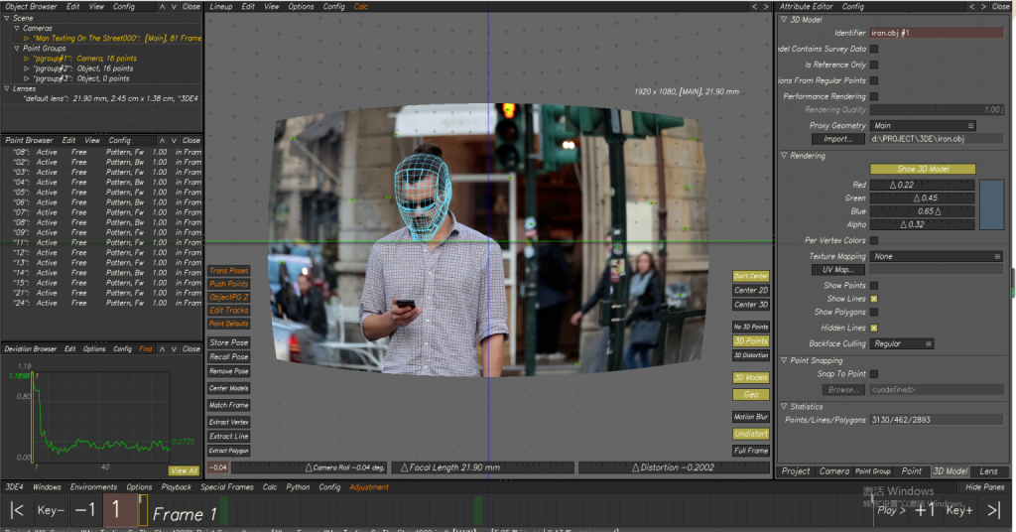Collapse the Scene tree node
Image resolution: width=1016 pixels, height=532 pixels.
tap(7, 18)
